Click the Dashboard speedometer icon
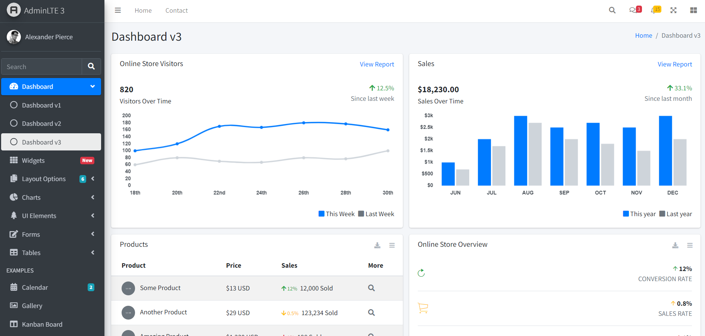Screen dimensions: 705x336 14,86
